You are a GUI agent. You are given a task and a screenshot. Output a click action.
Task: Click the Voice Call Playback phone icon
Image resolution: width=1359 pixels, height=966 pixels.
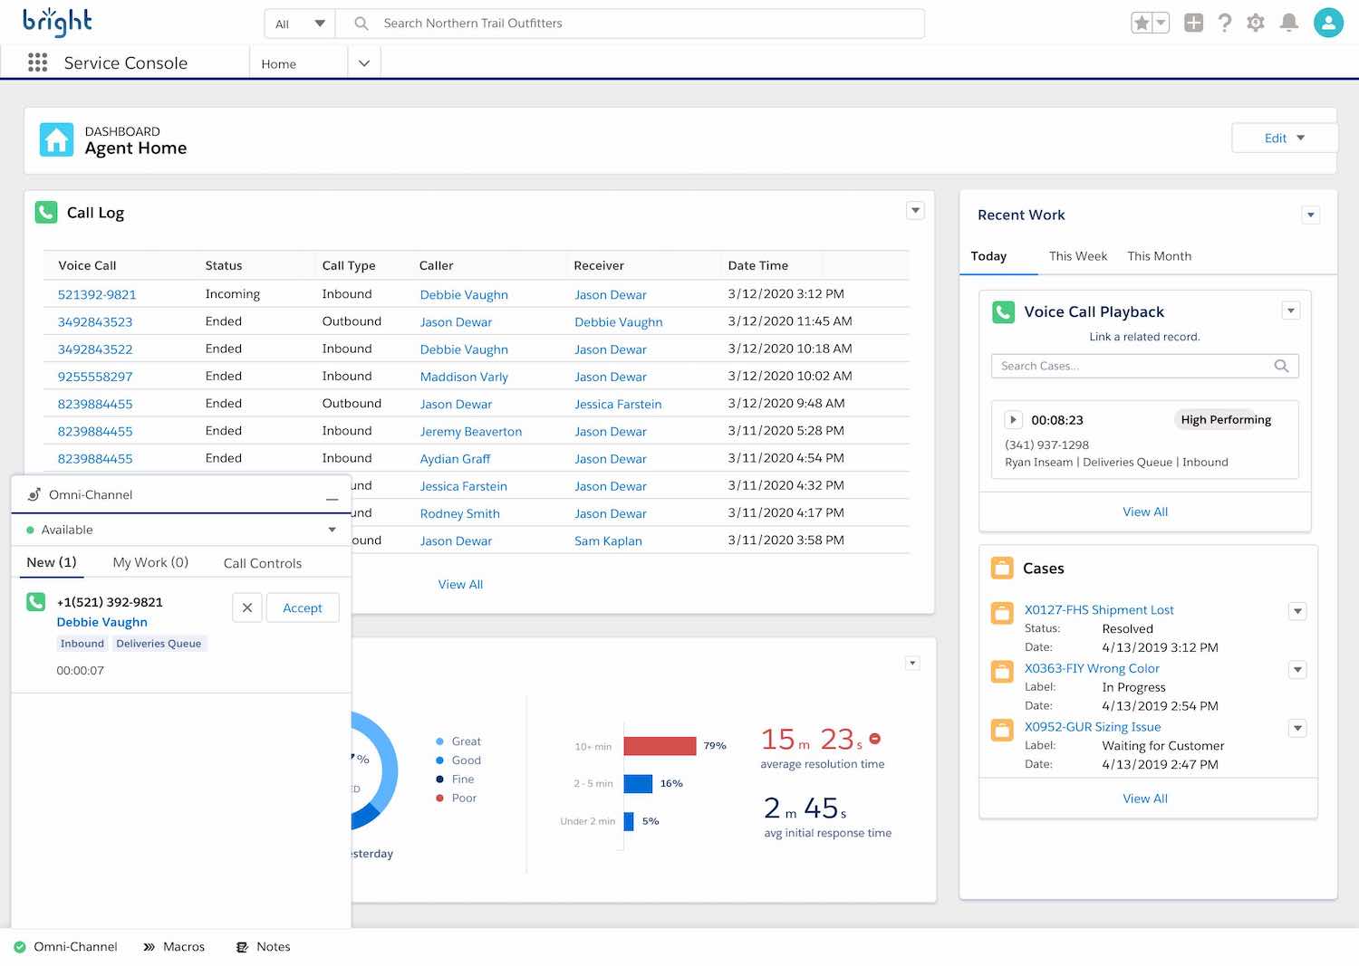pos(1002,311)
